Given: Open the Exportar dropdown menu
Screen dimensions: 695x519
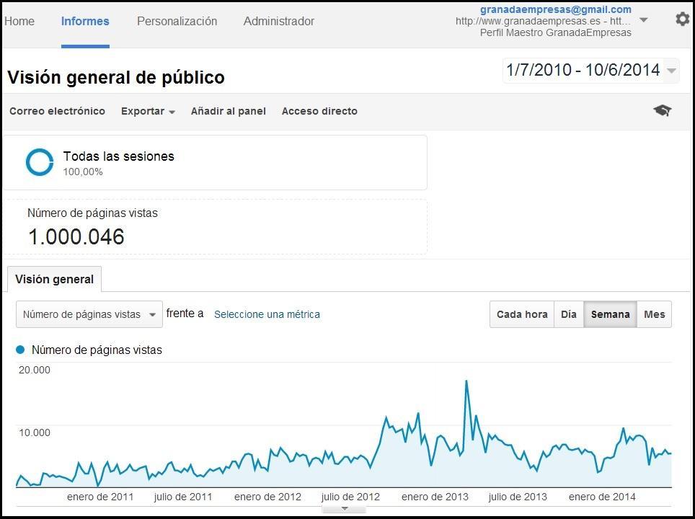Looking at the screenshot, I should tap(148, 111).
